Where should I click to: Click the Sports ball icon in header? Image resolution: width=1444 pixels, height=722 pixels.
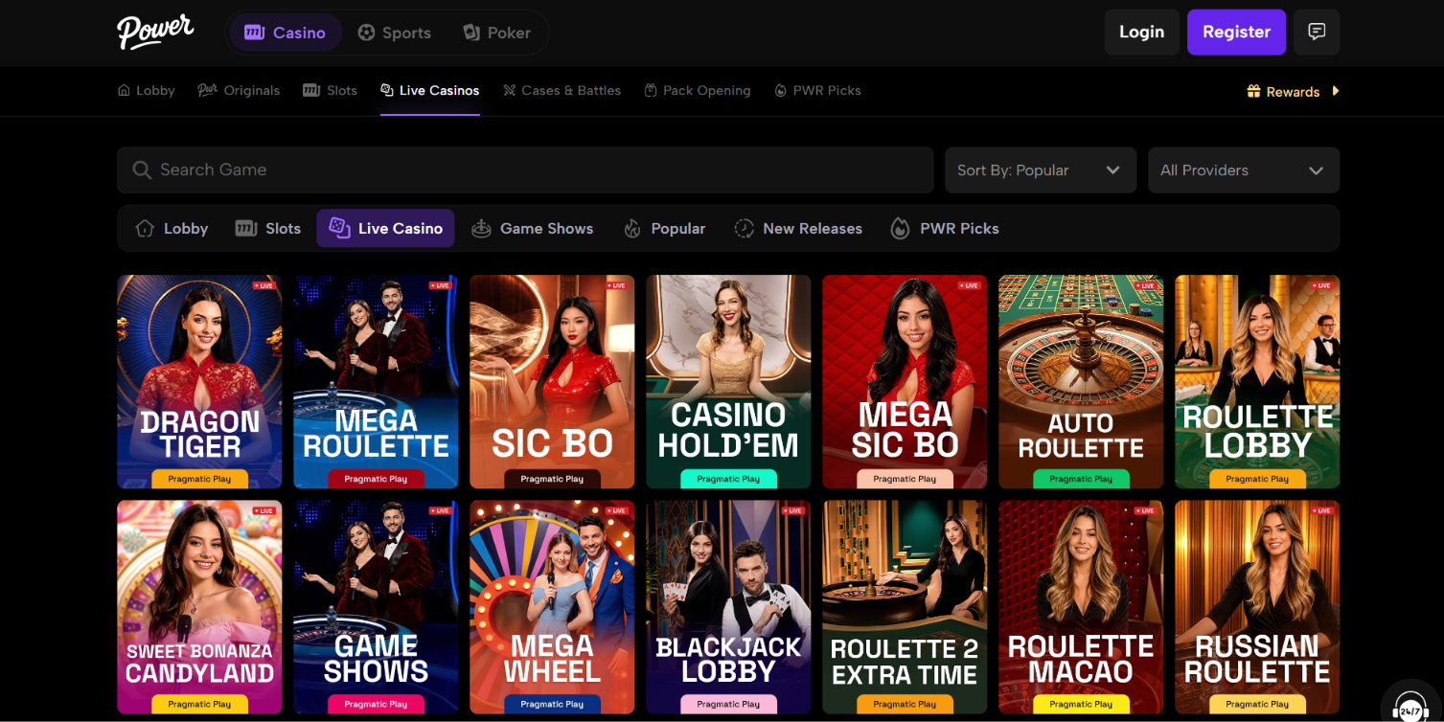pyautogui.click(x=366, y=33)
